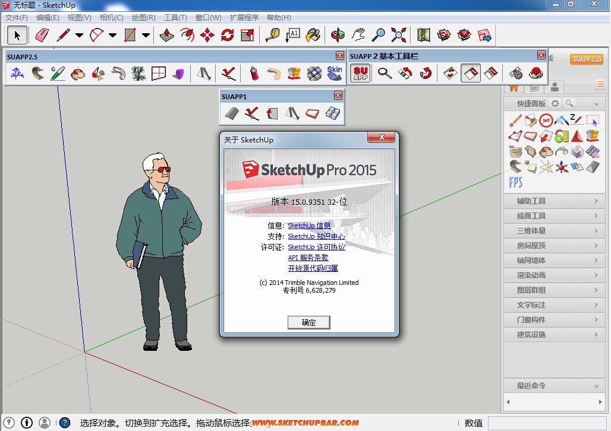Open the 绘图(R) menu

click(143, 18)
